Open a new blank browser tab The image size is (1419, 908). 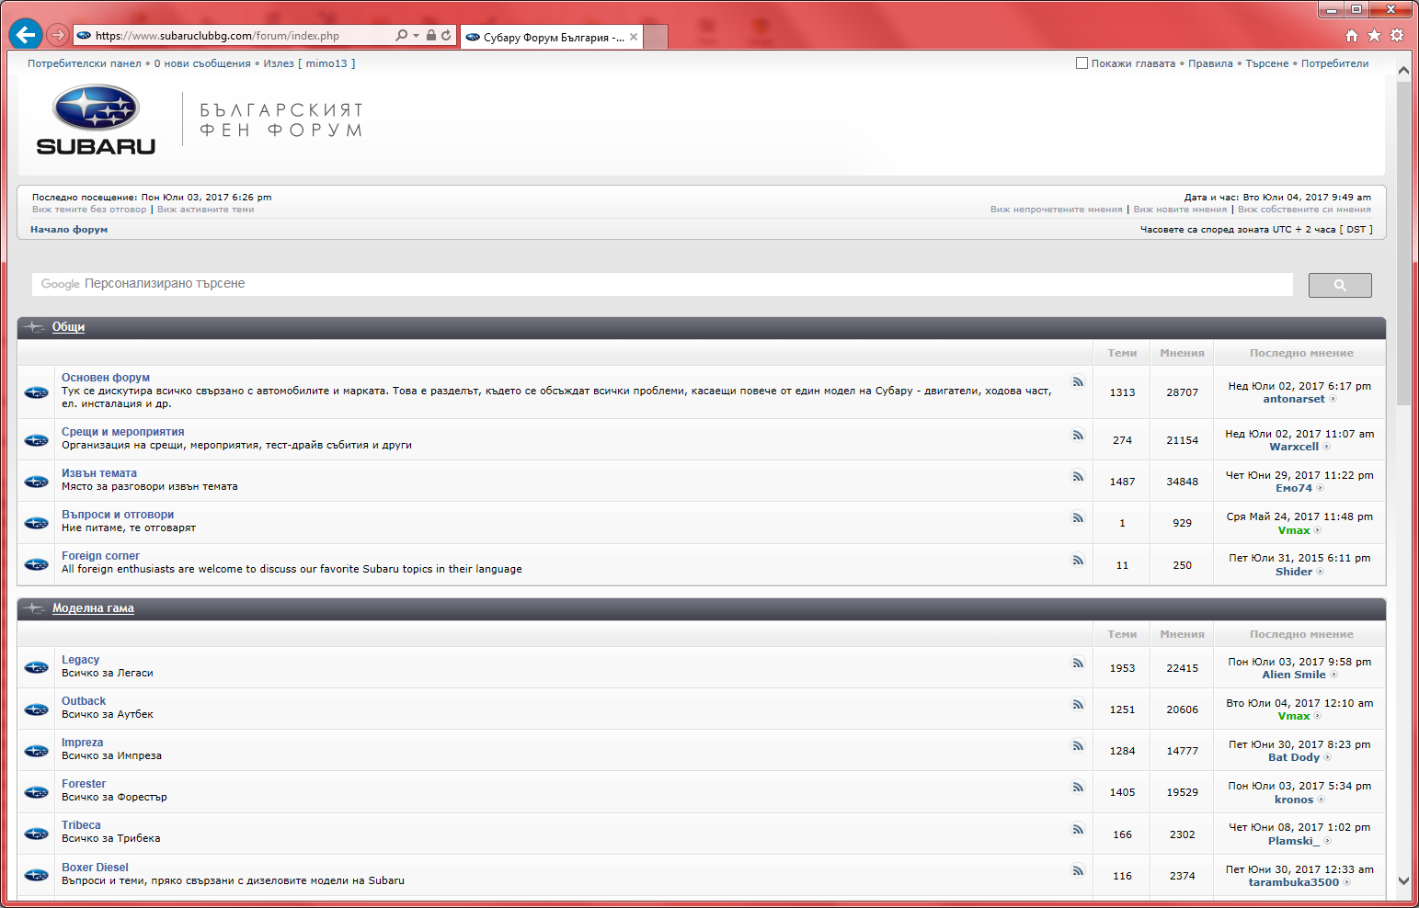click(656, 37)
